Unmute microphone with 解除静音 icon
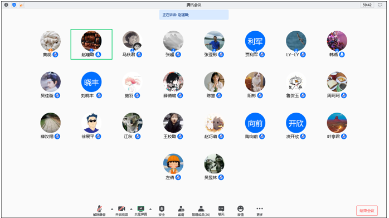The image size is (389, 218). pyautogui.click(x=99, y=211)
